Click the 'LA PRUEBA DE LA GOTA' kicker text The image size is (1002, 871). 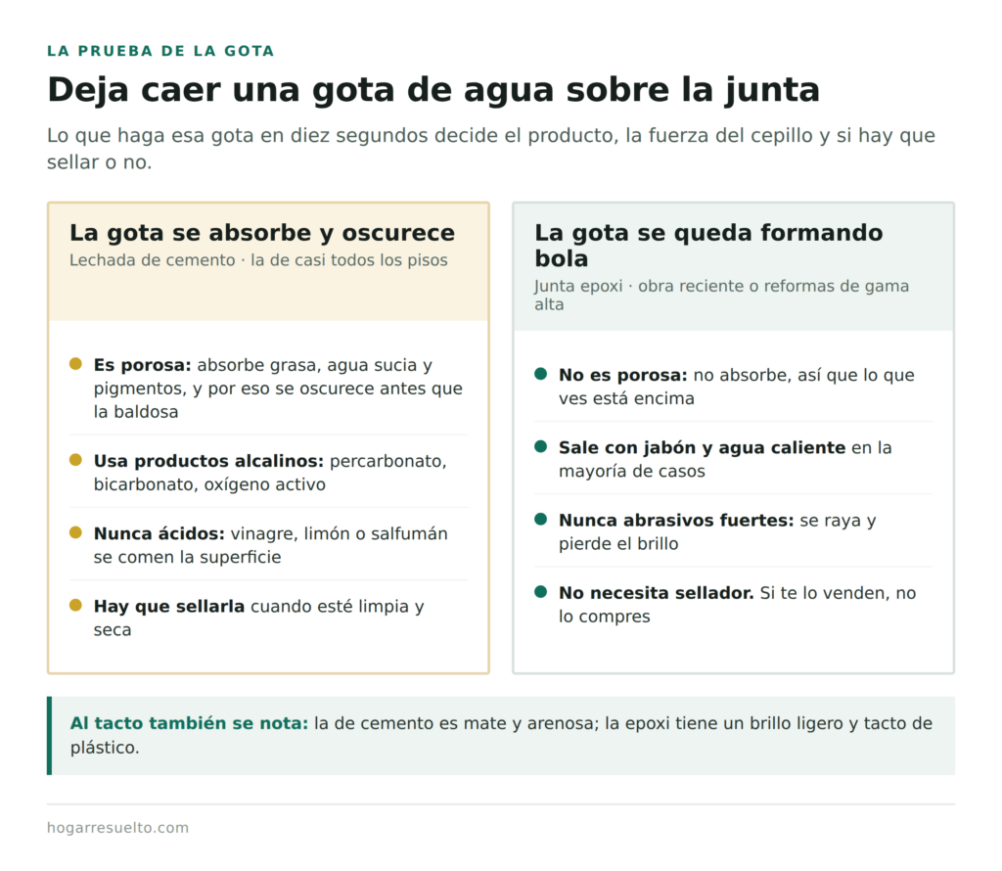(160, 51)
